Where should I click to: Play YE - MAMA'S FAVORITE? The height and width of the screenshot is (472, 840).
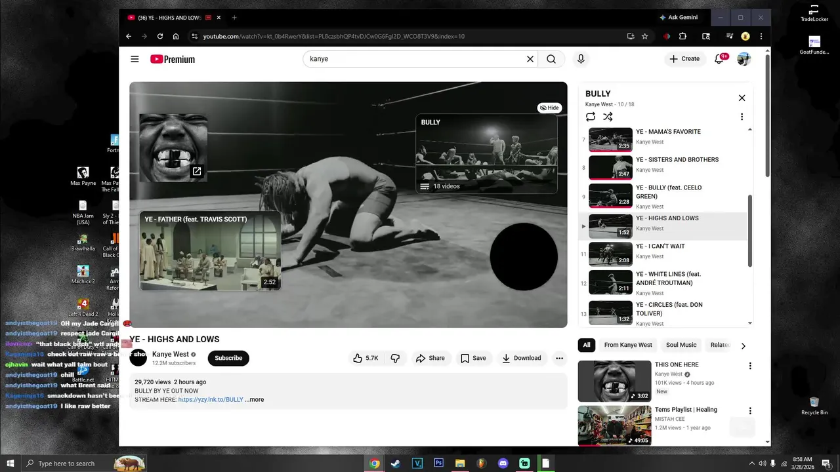tap(664, 139)
